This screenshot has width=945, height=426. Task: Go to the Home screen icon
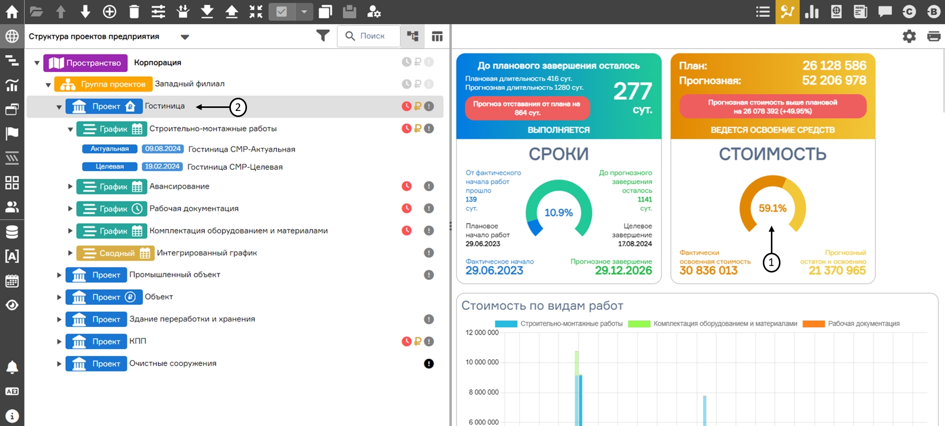pos(12,12)
